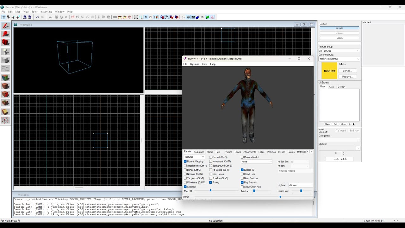The height and width of the screenshot is (228, 405).
Task: Switch to the Physics tab in HLMV
Action: coord(228,152)
